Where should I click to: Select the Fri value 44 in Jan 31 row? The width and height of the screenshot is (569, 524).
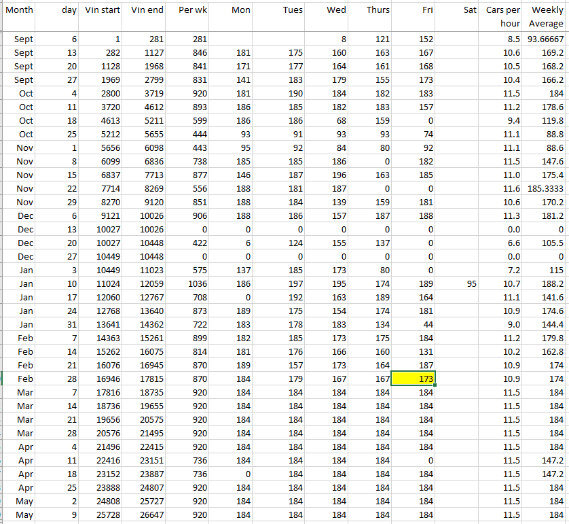pyautogui.click(x=413, y=324)
